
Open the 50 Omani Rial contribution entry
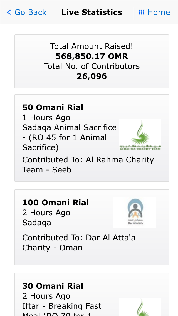[x=92, y=138]
